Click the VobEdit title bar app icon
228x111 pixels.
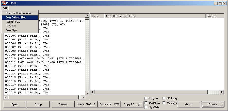pyautogui.click(x=3, y=3)
